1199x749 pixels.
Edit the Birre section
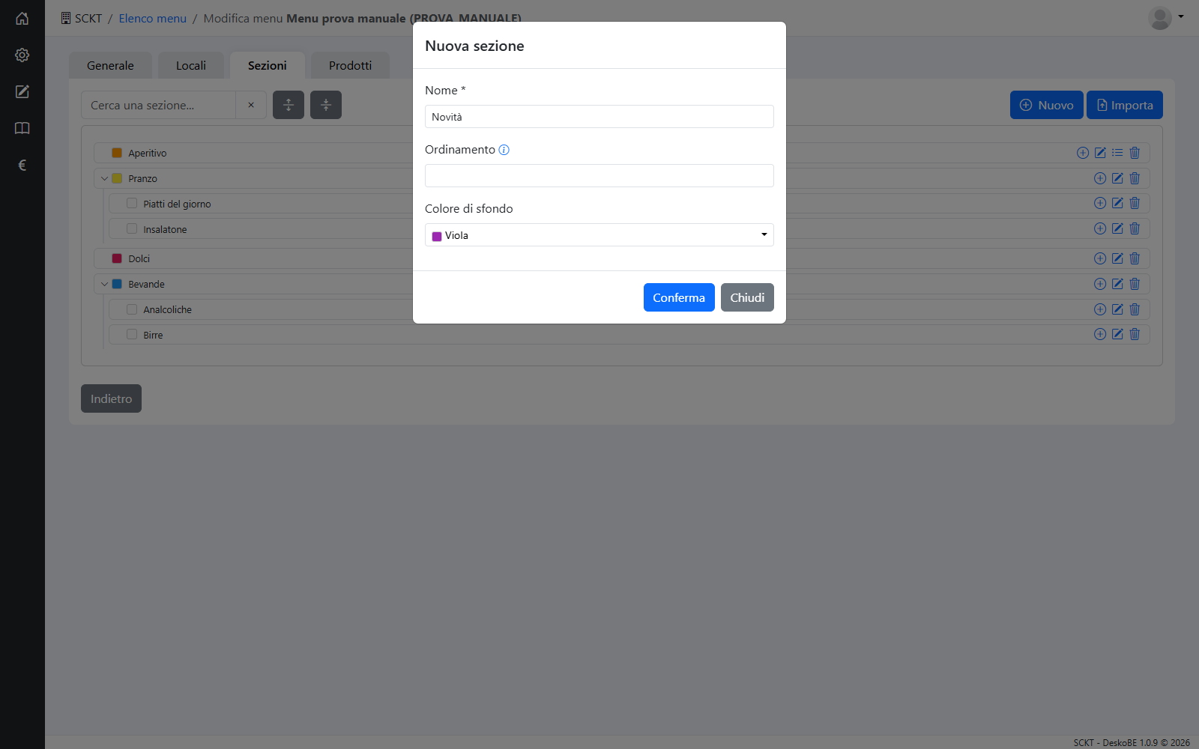(x=1117, y=334)
